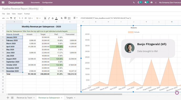Expand the 123 number format dropdown
The width and height of the screenshot is (181, 100).
30,18
